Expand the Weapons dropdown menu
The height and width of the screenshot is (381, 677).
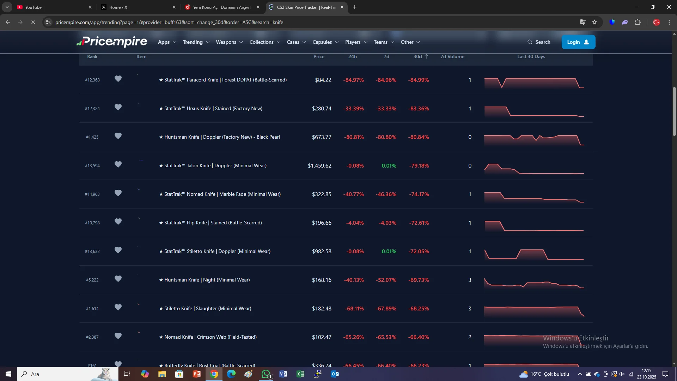tap(229, 42)
